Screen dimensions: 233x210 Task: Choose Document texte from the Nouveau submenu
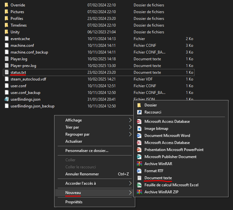point(158,178)
